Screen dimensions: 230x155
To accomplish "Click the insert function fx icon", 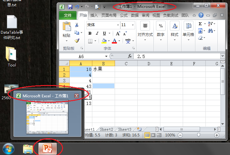I will 130,56.
